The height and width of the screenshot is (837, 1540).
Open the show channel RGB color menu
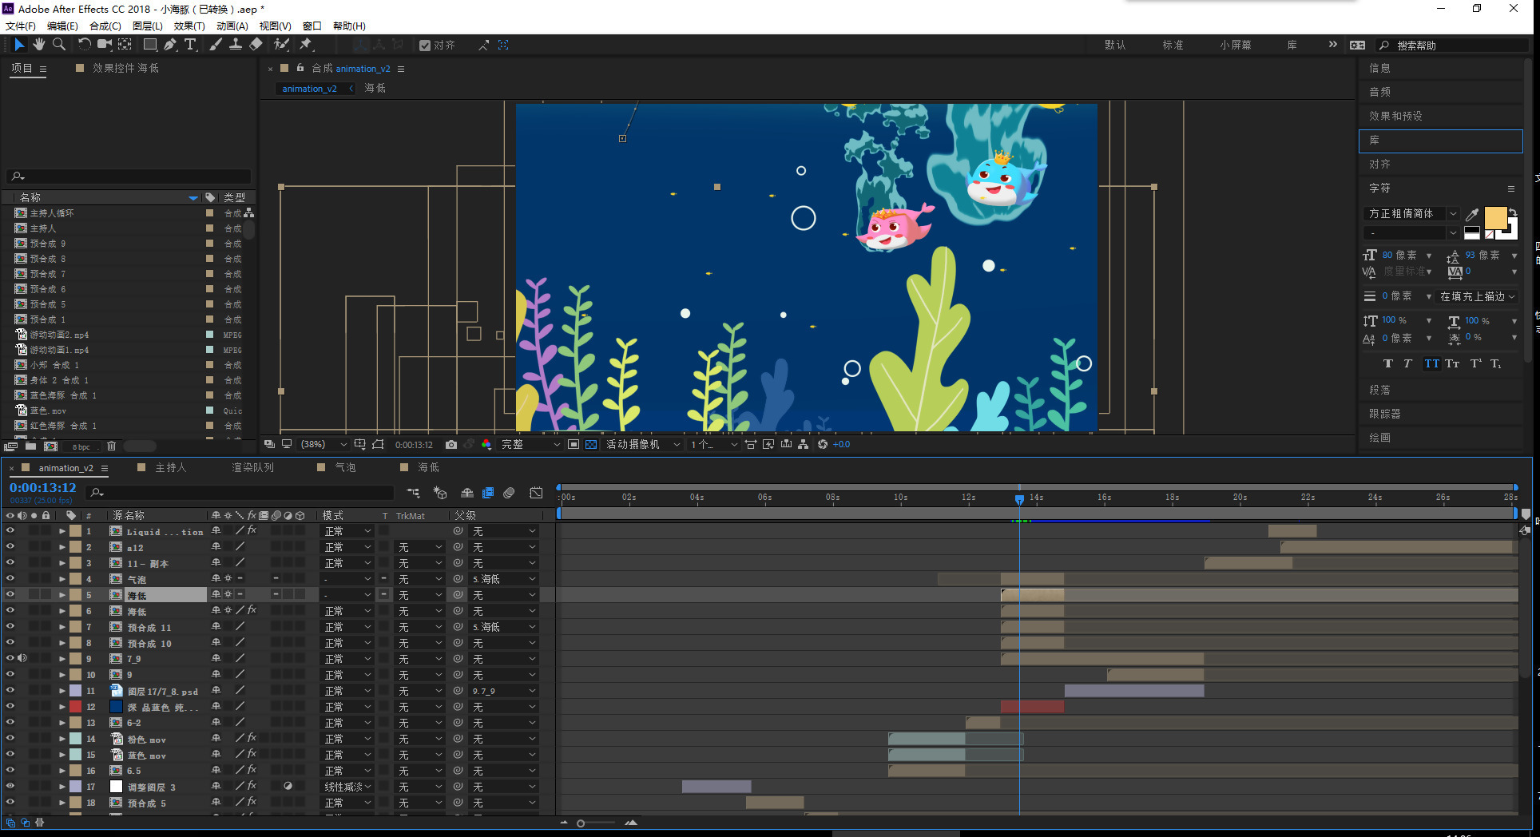tap(486, 445)
